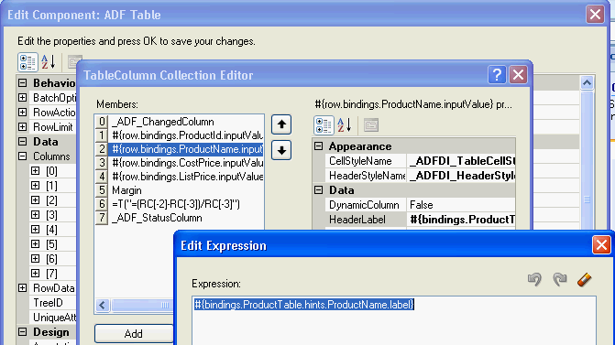Image resolution: width=615 pixels, height=345 pixels.
Task: Collapse Appearance category in Collection Editor
Action: tap(318, 146)
